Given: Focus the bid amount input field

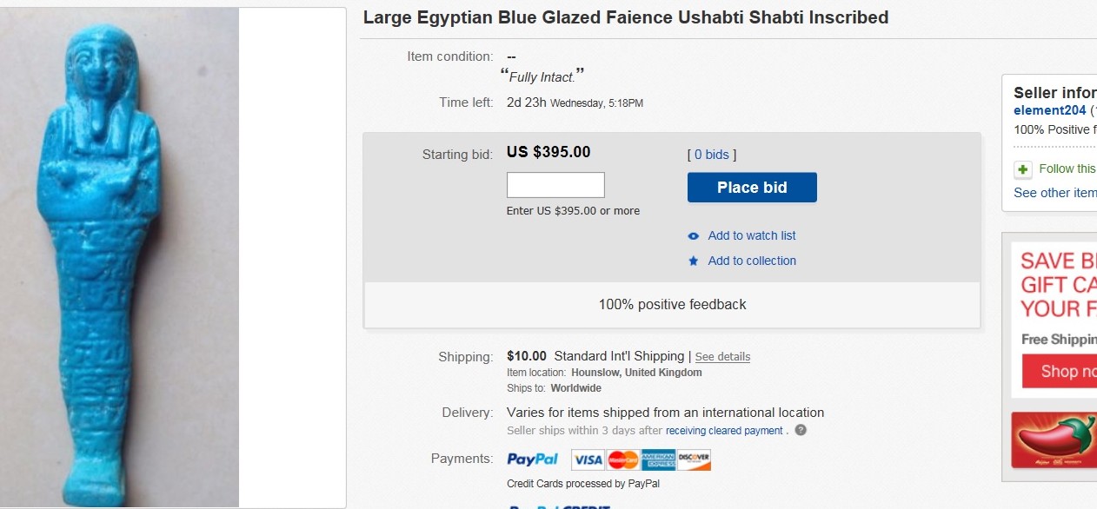Looking at the screenshot, I should (x=555, y=185).
